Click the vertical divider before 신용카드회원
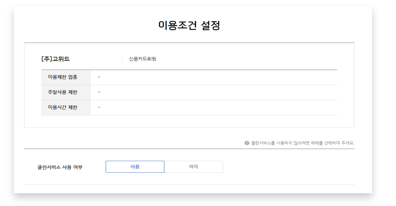 pyautogui.click(x=122, y=59)
